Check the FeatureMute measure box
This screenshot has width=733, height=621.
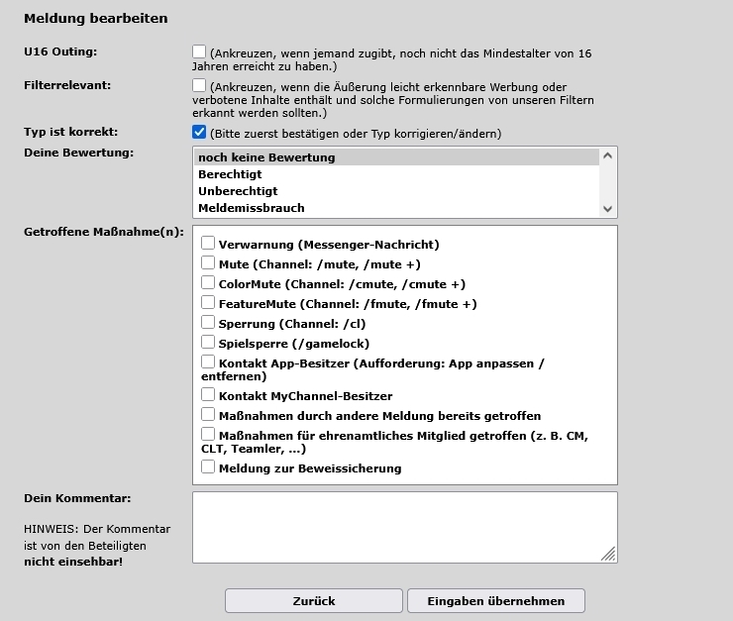click(208, 302)
